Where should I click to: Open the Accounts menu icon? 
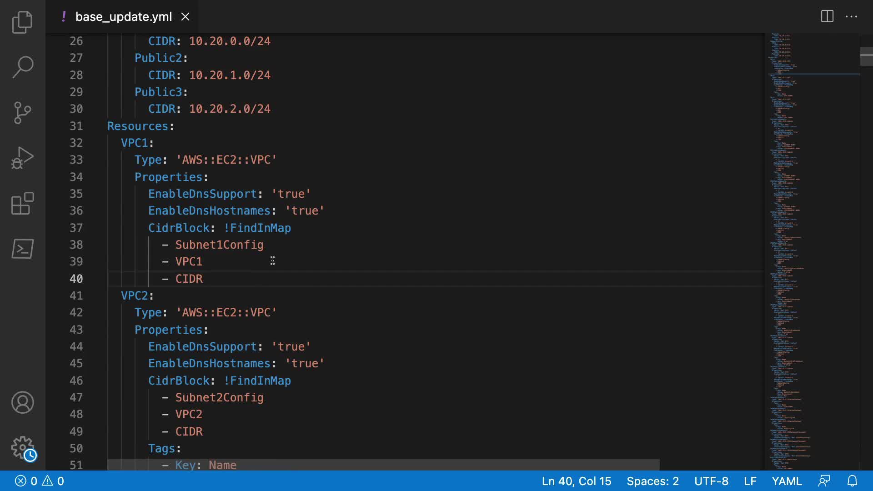(x=22, y=402)
